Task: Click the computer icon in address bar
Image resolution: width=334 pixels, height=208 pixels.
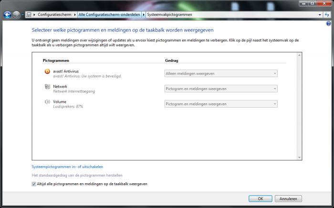Action: (x=29, y=15)
